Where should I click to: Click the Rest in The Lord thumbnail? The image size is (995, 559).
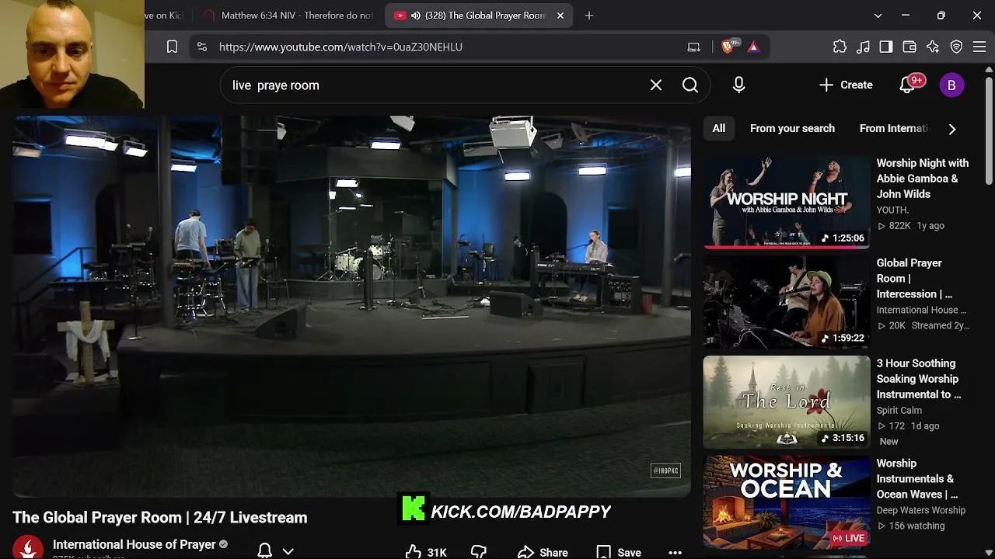pos(787,402)
